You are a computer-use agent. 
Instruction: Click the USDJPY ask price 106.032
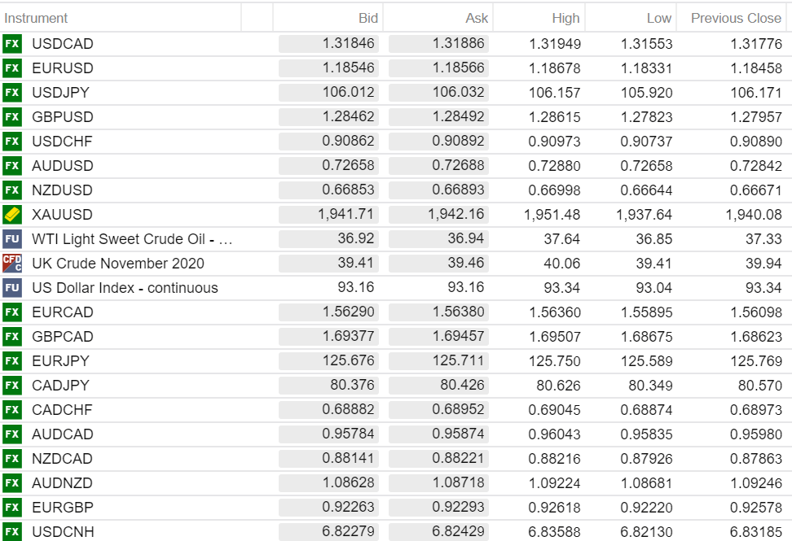point(458,93)
